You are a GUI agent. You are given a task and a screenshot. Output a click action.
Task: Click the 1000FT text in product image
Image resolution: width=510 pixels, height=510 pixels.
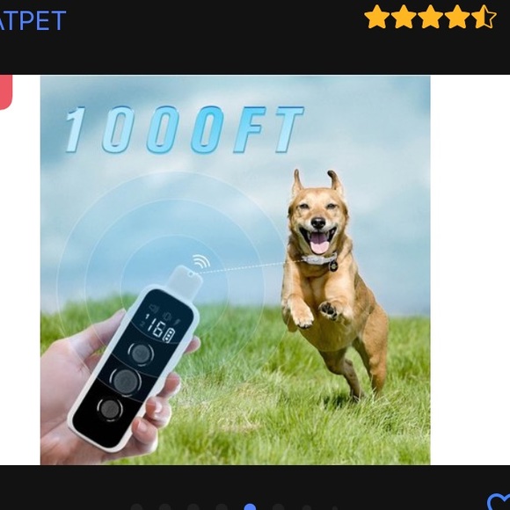[185, 129]
